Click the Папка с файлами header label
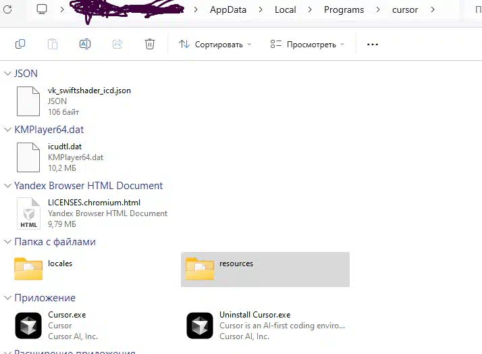The image size is (482, 354). click(x=55, y=242)
